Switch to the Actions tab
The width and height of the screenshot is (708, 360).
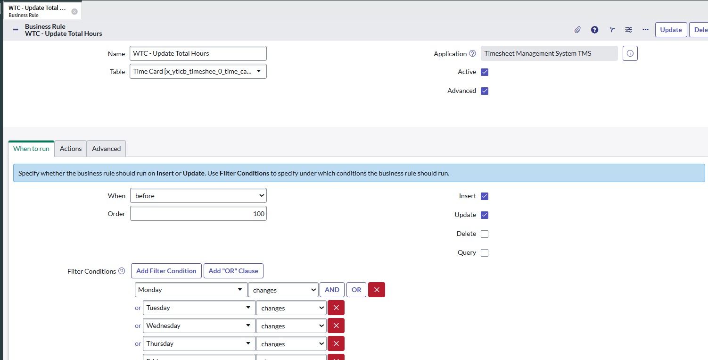click(x=71, y=149)
